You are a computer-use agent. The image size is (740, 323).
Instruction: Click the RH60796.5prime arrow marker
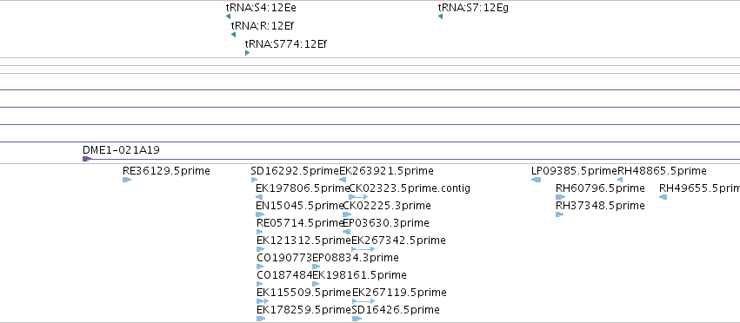click(x=560, y=197)
